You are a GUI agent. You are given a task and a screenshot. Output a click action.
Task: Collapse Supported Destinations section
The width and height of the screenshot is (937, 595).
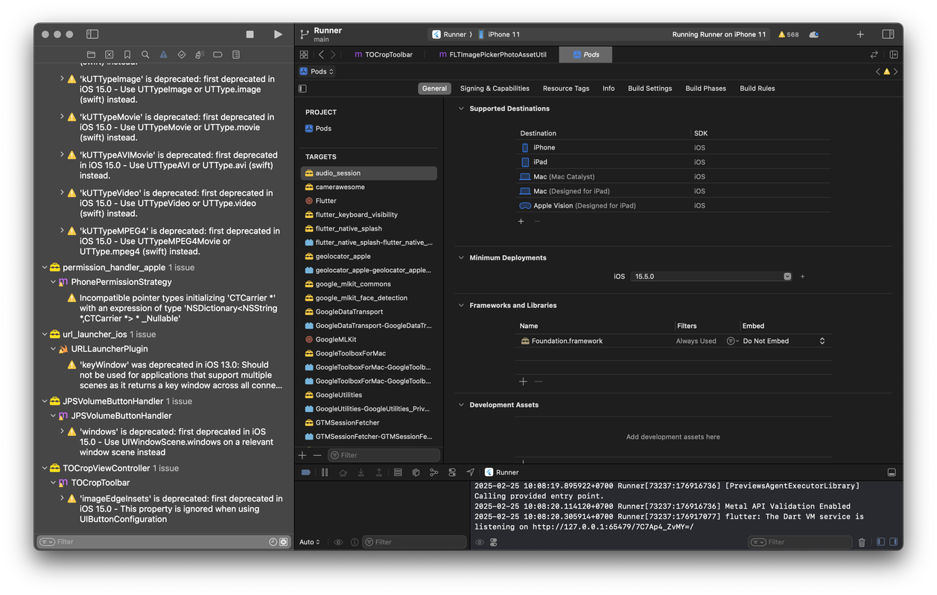pyautogui.click(x=461, y=109)
